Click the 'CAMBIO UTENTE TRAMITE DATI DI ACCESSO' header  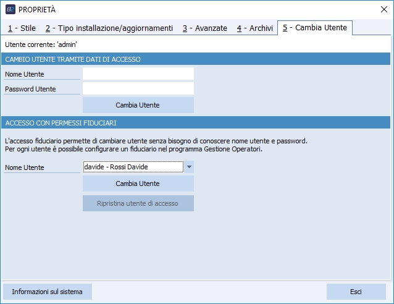[73, 59]
